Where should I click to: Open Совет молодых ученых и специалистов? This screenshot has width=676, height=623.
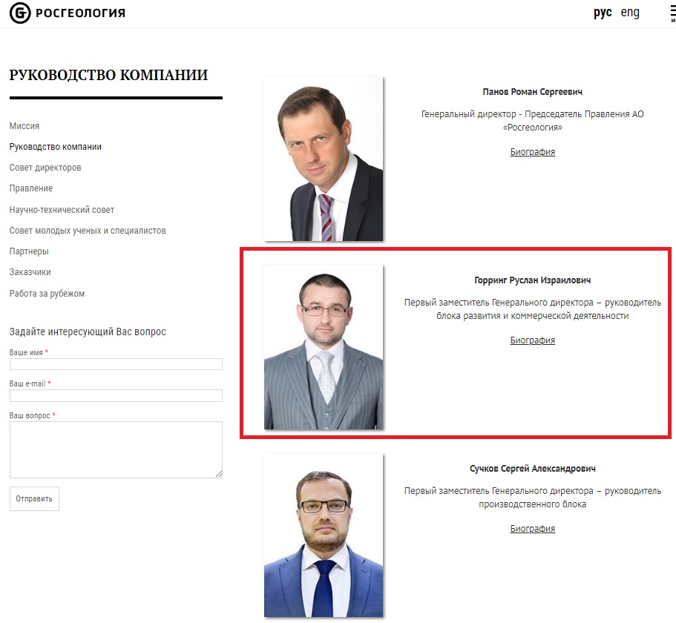point(88,231)
